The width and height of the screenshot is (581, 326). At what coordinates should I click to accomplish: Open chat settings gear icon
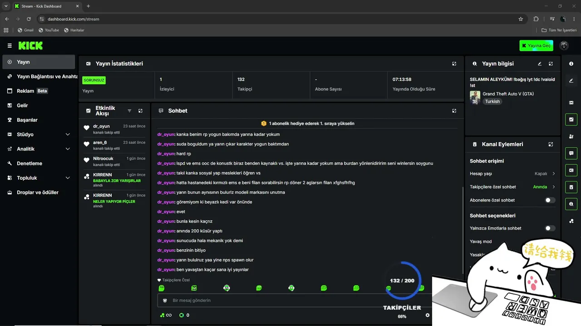[427, 315]
